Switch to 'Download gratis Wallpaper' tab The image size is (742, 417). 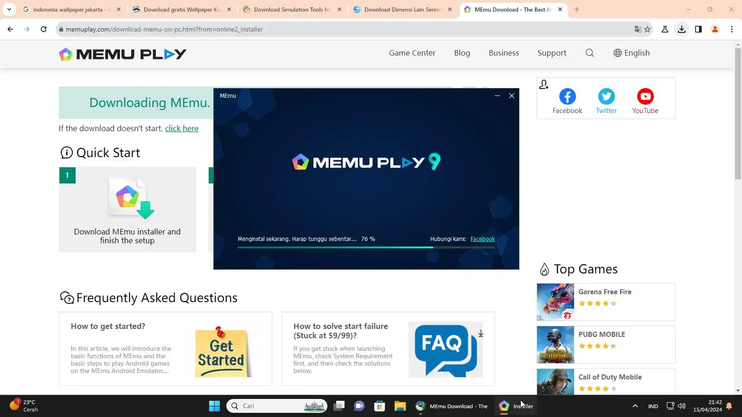182,9
